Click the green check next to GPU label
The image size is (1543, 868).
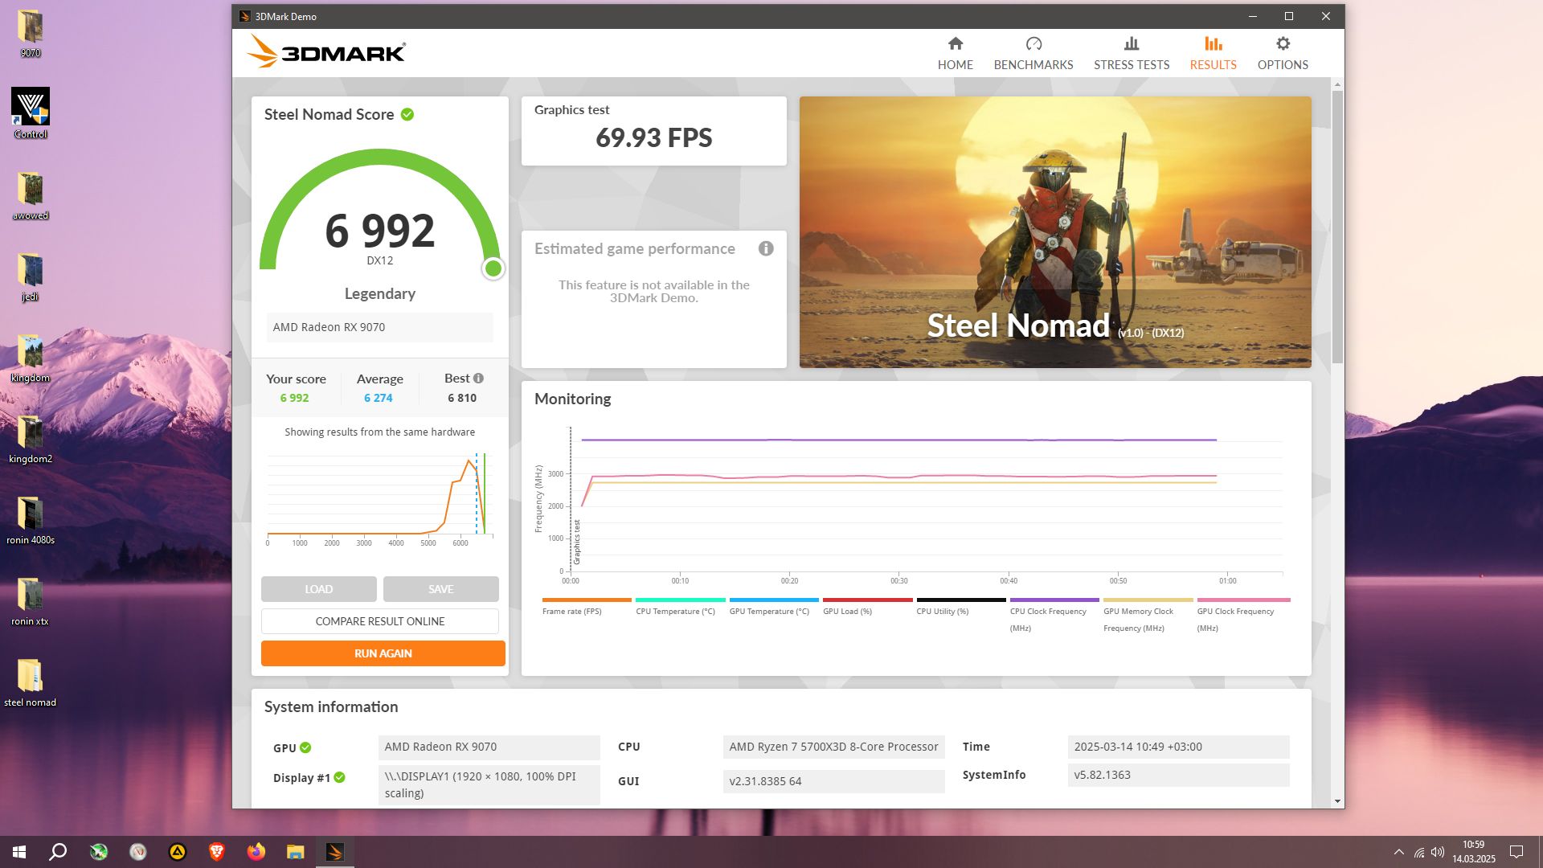(x=305, y=747)
